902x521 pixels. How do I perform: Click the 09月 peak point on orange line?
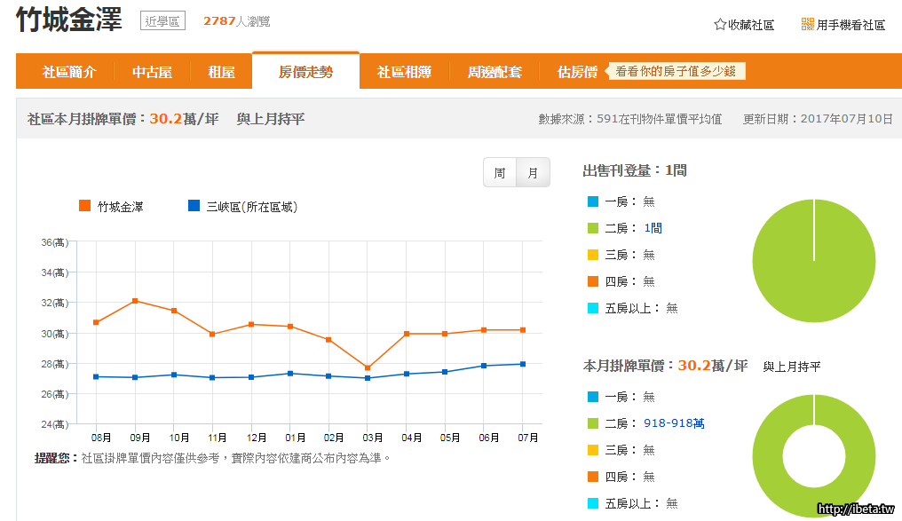135,301
